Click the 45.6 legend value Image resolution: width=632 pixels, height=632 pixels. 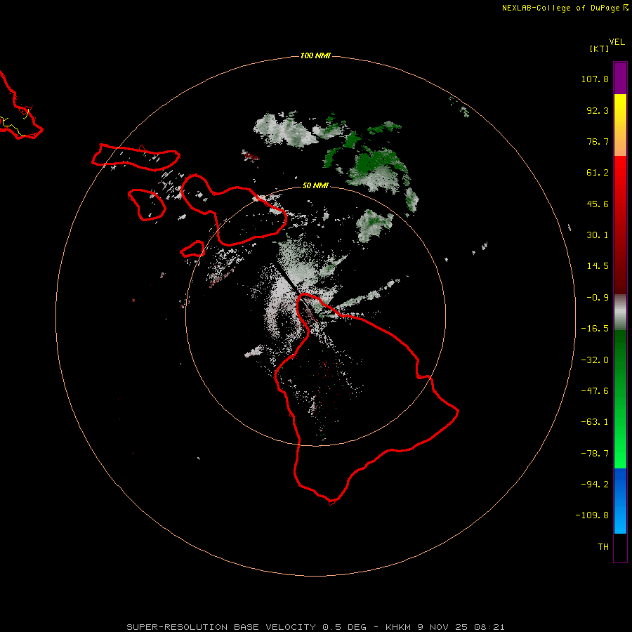[x=598, y=204]
